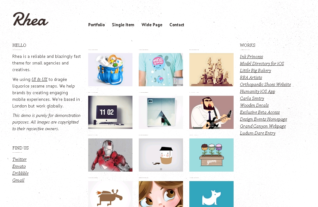The width and height of the screenshot is (318, 207).
Task: Go to the Single Item page
Action: point(123,25)
